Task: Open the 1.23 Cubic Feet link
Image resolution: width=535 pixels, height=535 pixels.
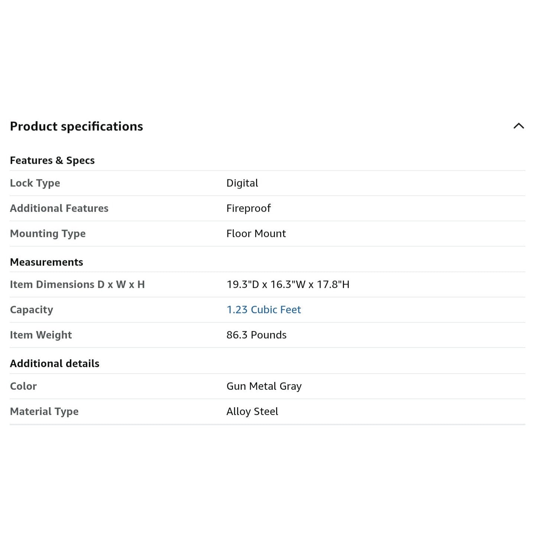Action: [x=264, y=309]
